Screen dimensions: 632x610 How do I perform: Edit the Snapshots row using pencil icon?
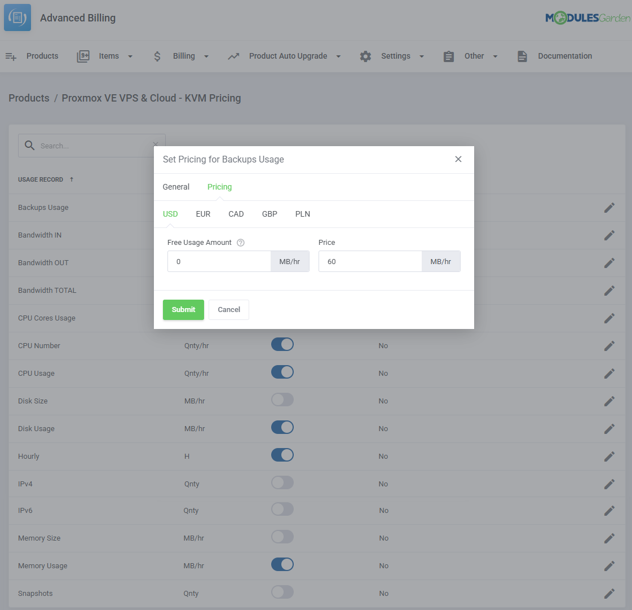[609, 594]
